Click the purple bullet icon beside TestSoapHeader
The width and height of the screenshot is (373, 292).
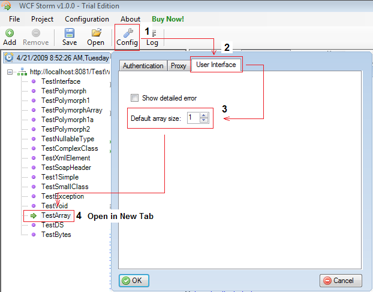[34, 168]
